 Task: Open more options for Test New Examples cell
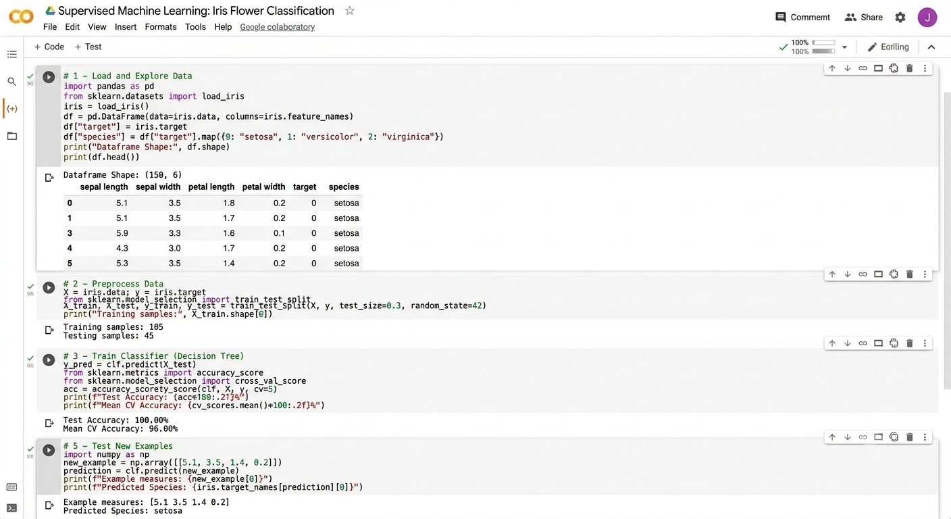tap(925, 437)
